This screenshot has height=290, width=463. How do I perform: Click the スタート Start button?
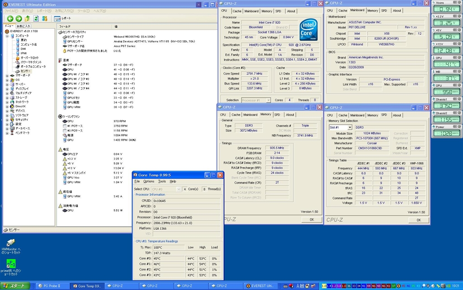(x=15, y=286)
